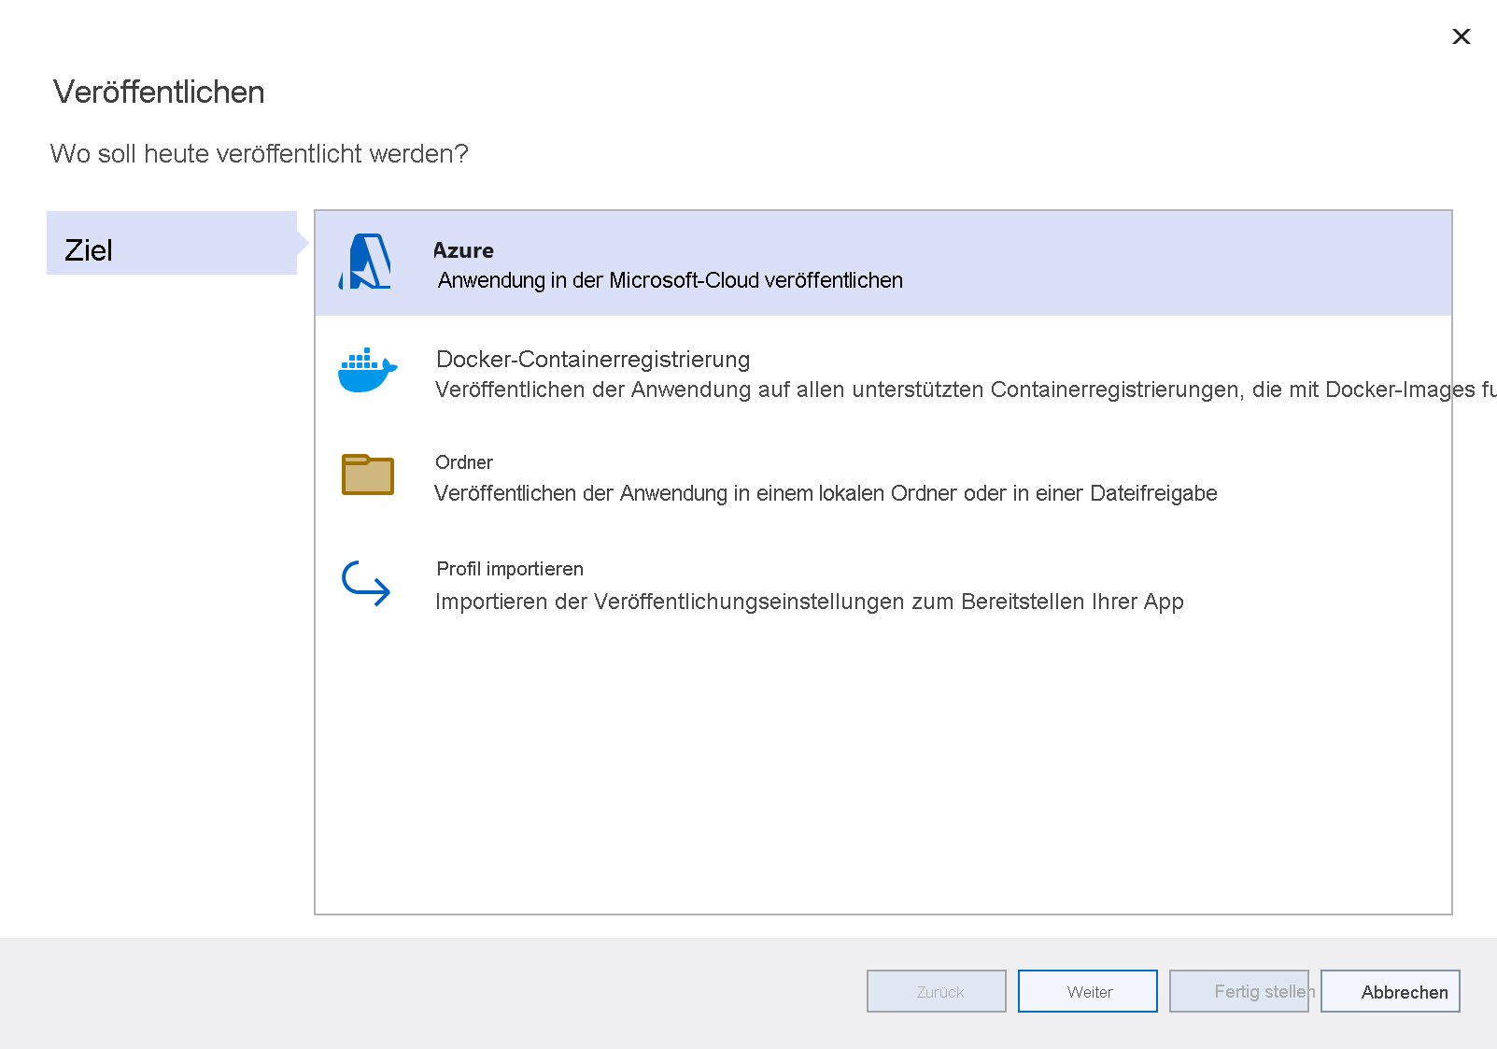Click the Abbrechen button
Viewport: 1497px width, 1049px height.
[x=1391, y=991]
